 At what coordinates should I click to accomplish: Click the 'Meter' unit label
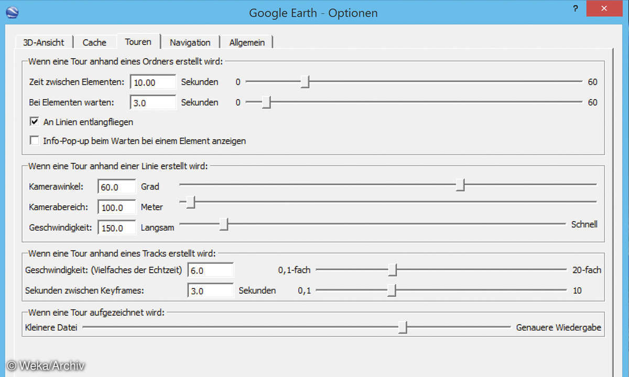pos(152,207)
